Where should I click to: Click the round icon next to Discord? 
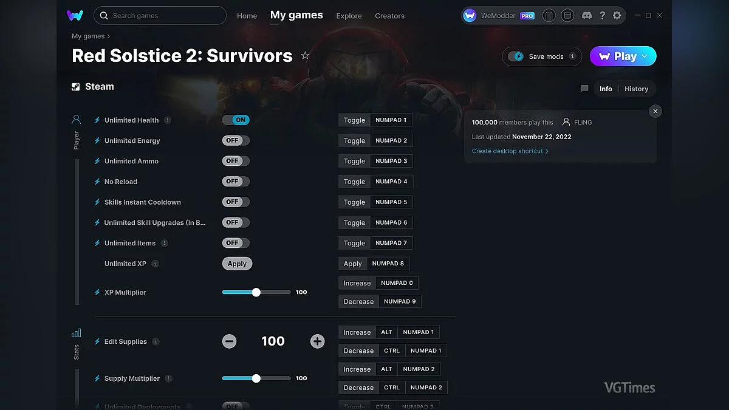tap(567, 16)
